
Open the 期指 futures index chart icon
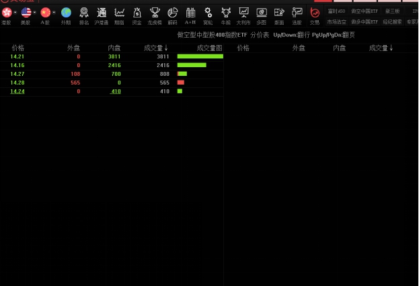(x=119, y=13)
